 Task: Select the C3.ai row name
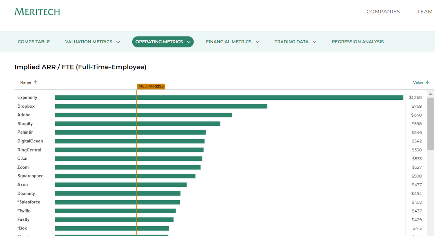click(x=22, y=158)
